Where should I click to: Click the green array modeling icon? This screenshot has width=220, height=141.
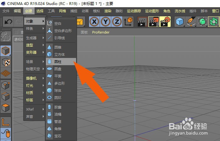click(213, 22)
